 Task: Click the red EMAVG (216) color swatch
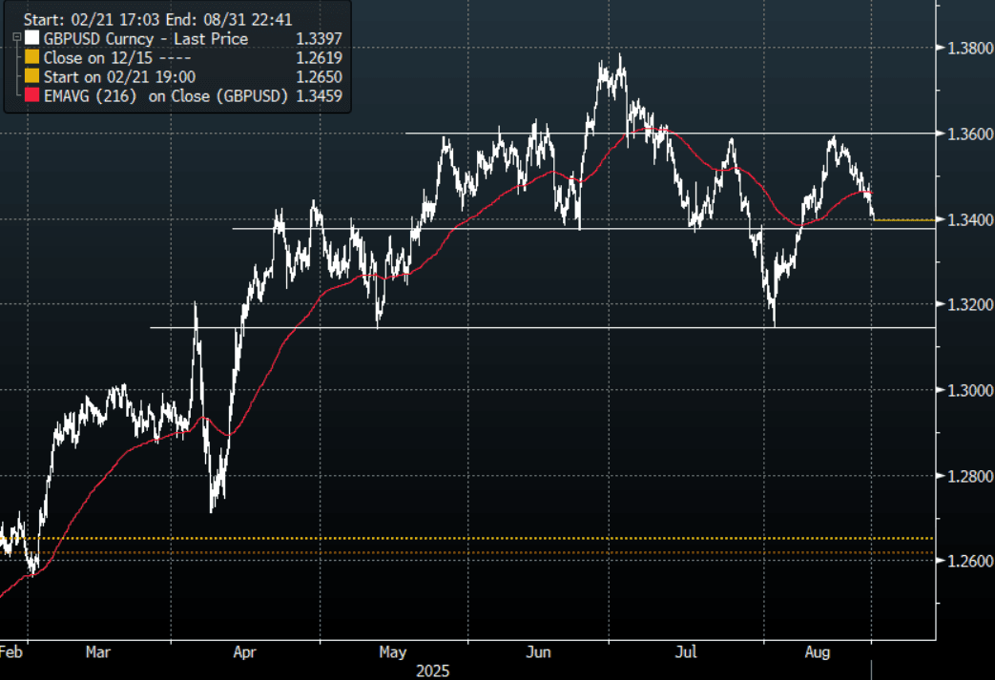tap(30, 96)
